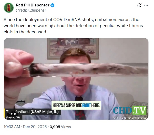View the 3,905 Views count
The width and height of the screenshot is (154, 135).
click(60, 127)
